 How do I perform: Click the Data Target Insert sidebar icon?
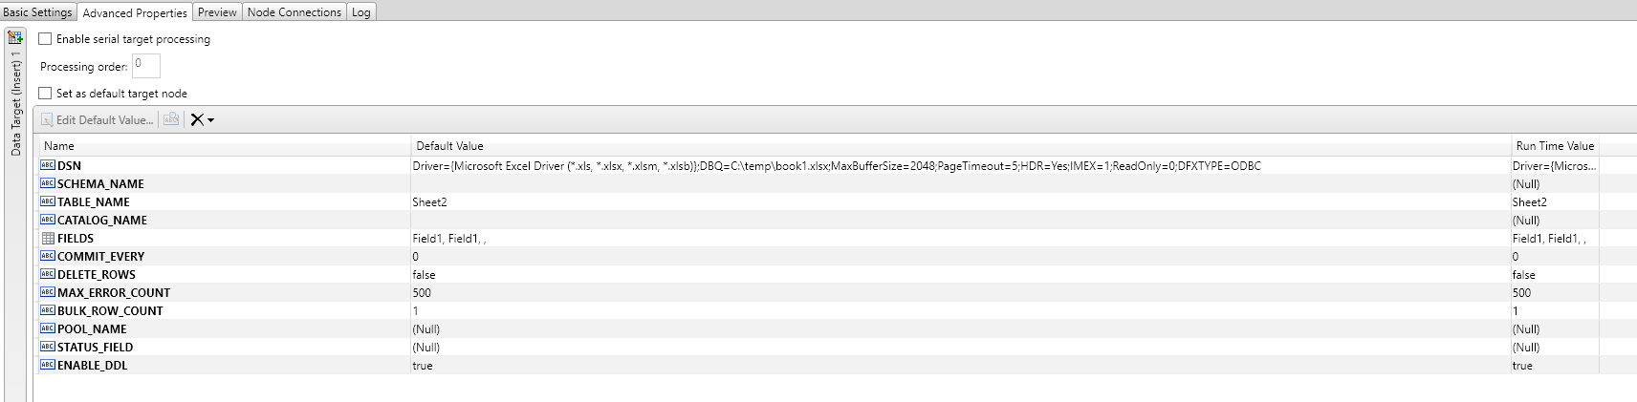(15, 38)
